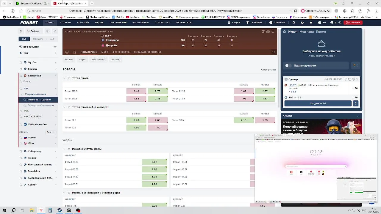This screenshot has height=214, width=381.
Task: Click the statistics icon beside the Популярное tab
Action: tap(67, 52)
